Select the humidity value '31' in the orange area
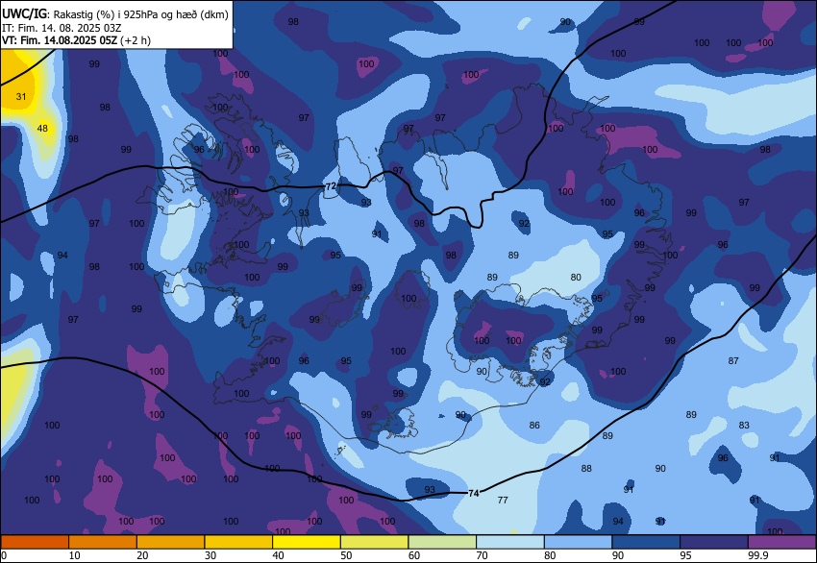The height and width of the screenshot is (563, 817). (x=21, y=96)
